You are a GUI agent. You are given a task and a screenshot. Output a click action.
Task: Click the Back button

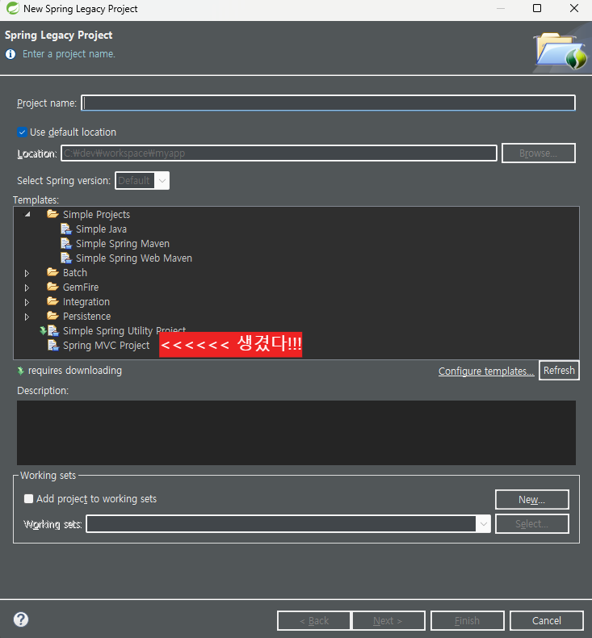(313, 620)
